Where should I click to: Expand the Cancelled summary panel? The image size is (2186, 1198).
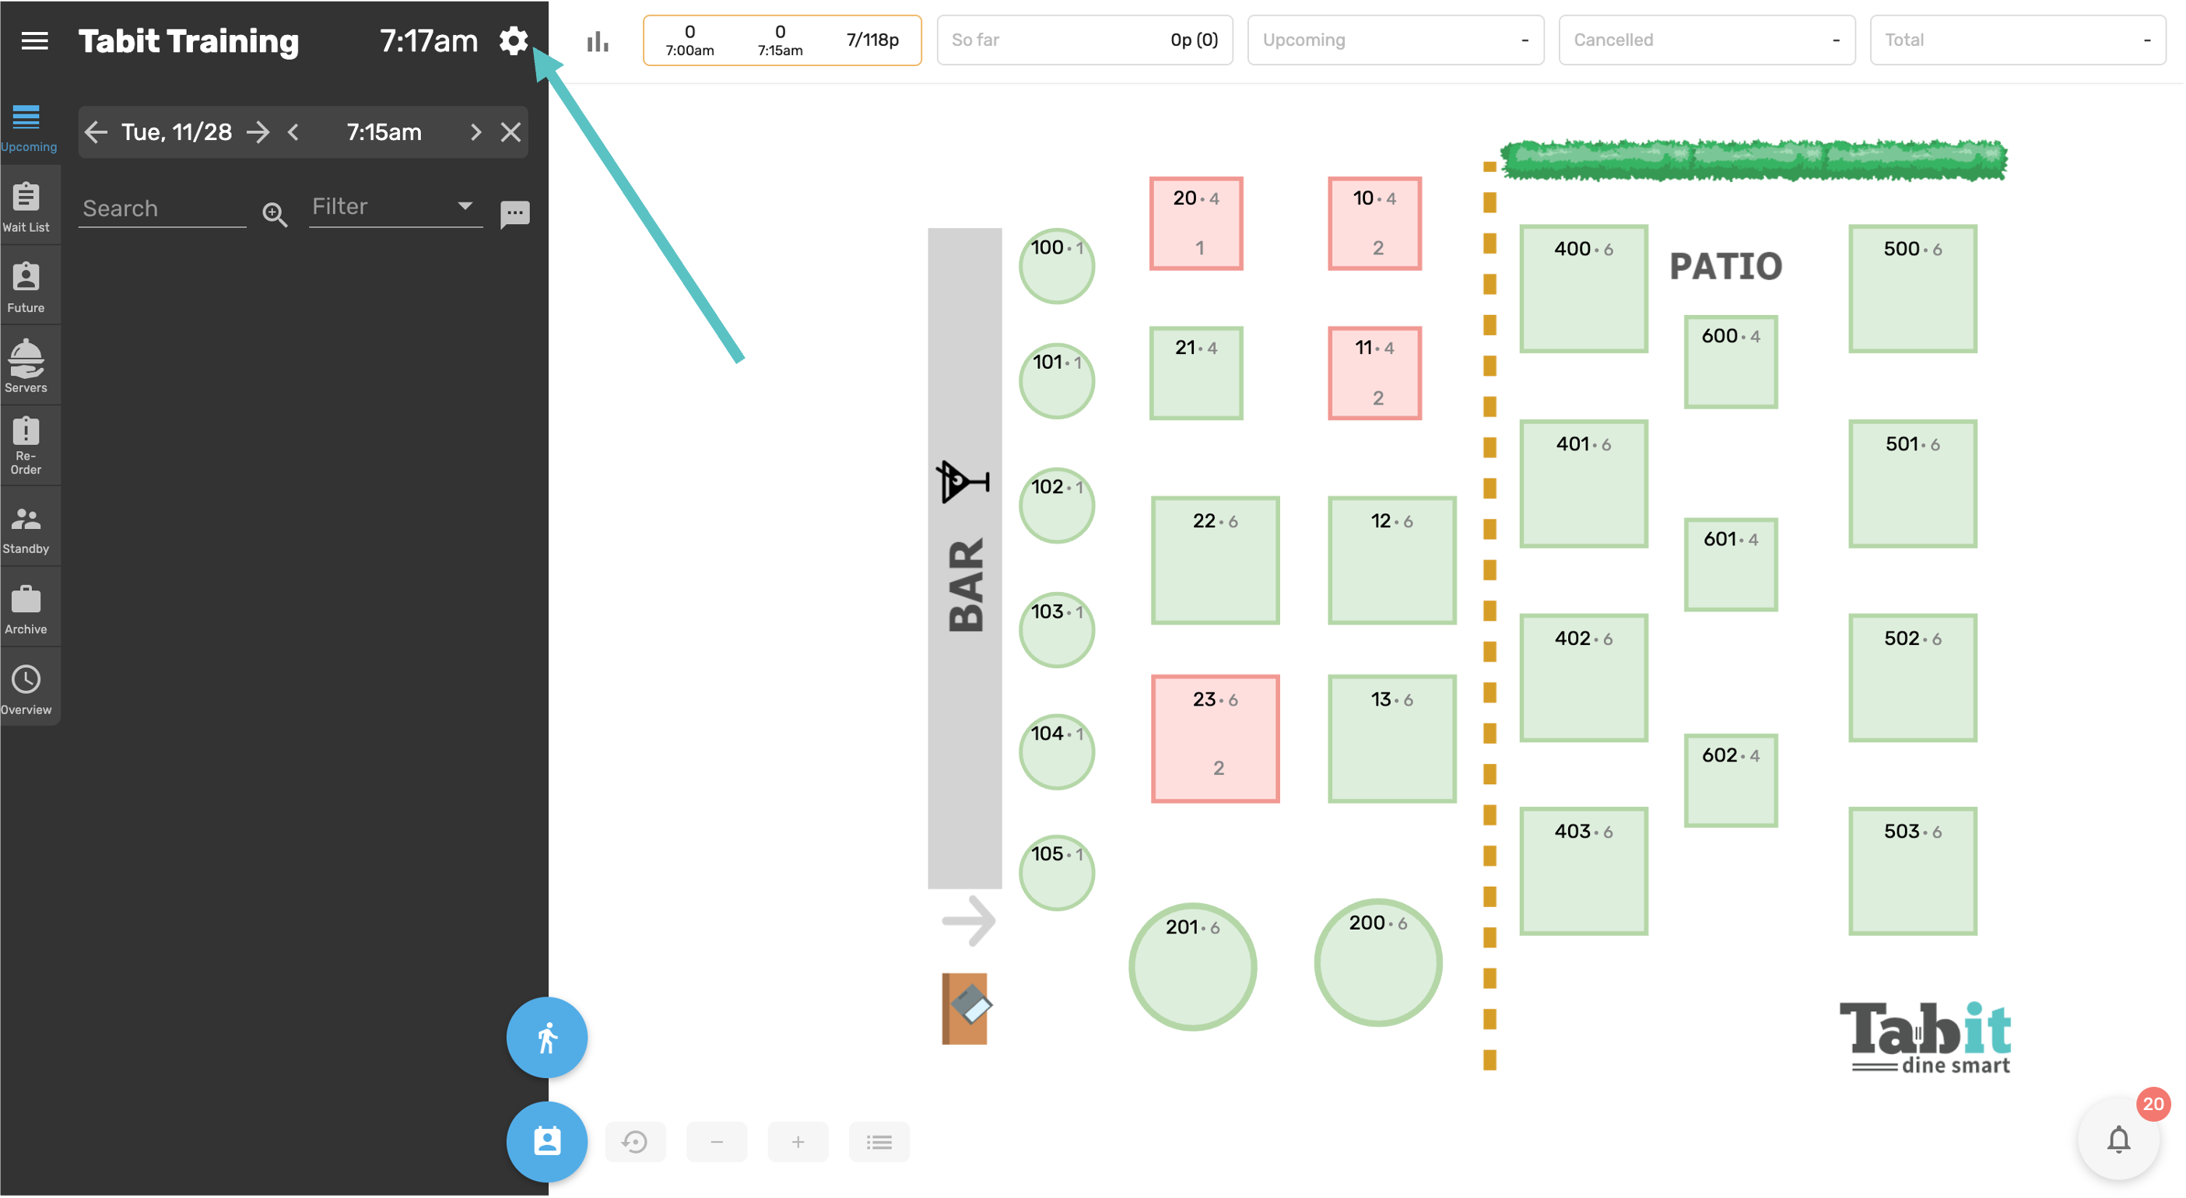tap(1706, 40)
